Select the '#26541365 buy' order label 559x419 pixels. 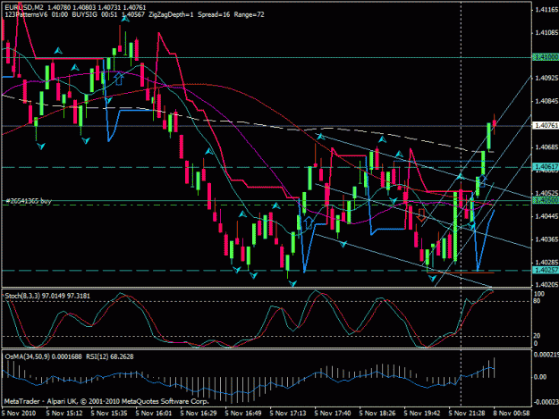(29, 201)
